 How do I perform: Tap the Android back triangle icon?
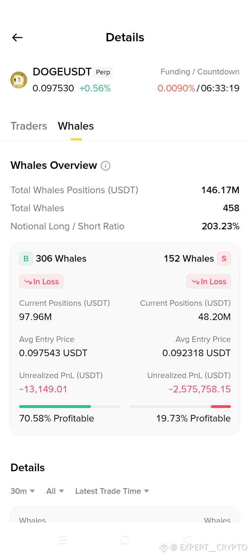pyautogui.click(x=187, y=540)
